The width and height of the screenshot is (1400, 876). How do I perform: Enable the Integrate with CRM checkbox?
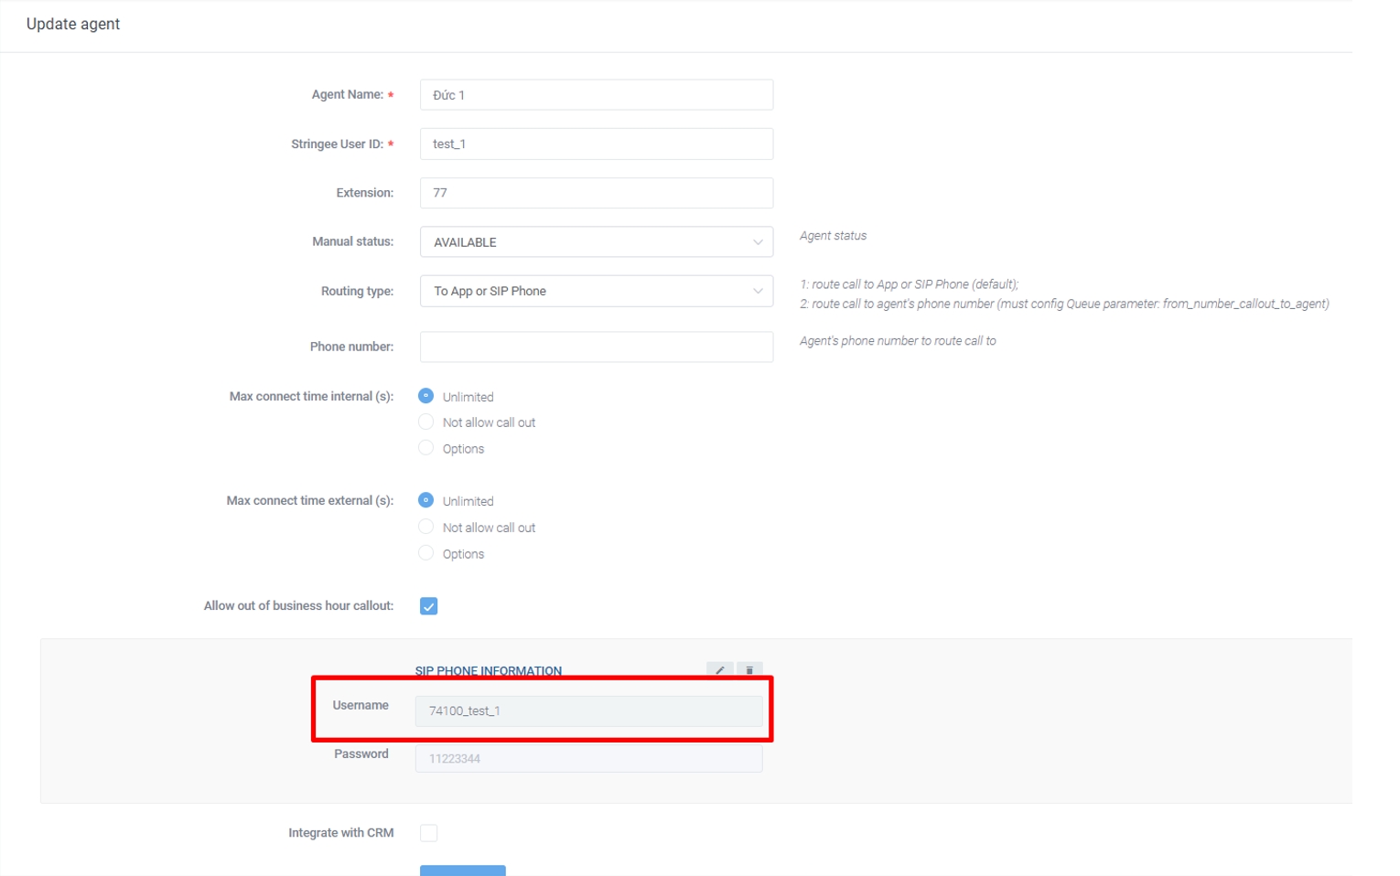[428, 833]
